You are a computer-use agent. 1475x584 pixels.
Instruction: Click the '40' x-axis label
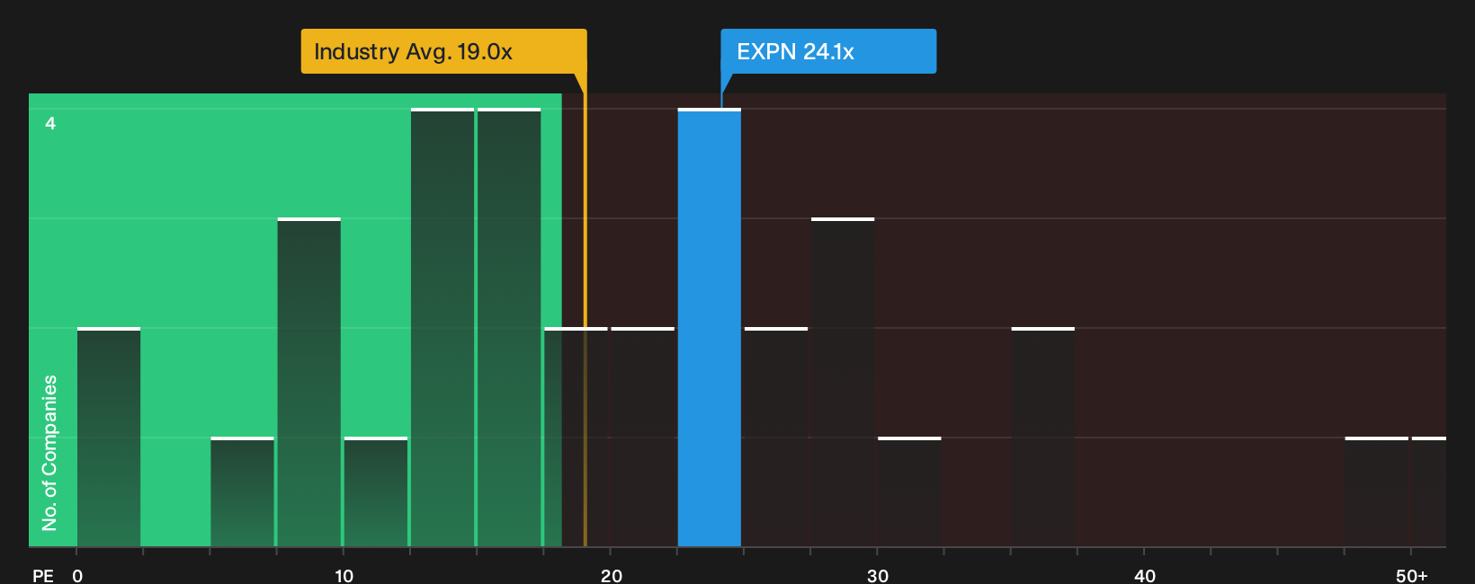(1145, 576)
